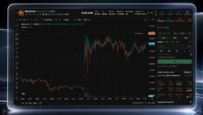The height and width of the screenshot is (115, 203).
Task: Select the 1H timeframe
Action: tap(28, 20)
